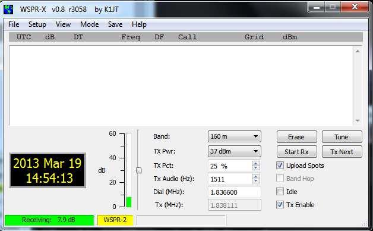Decrease Tx Audio Hz with the down arrow
The width and height of the screenshot is (373, 231).
pyautogui.click(x=256, y=181)
